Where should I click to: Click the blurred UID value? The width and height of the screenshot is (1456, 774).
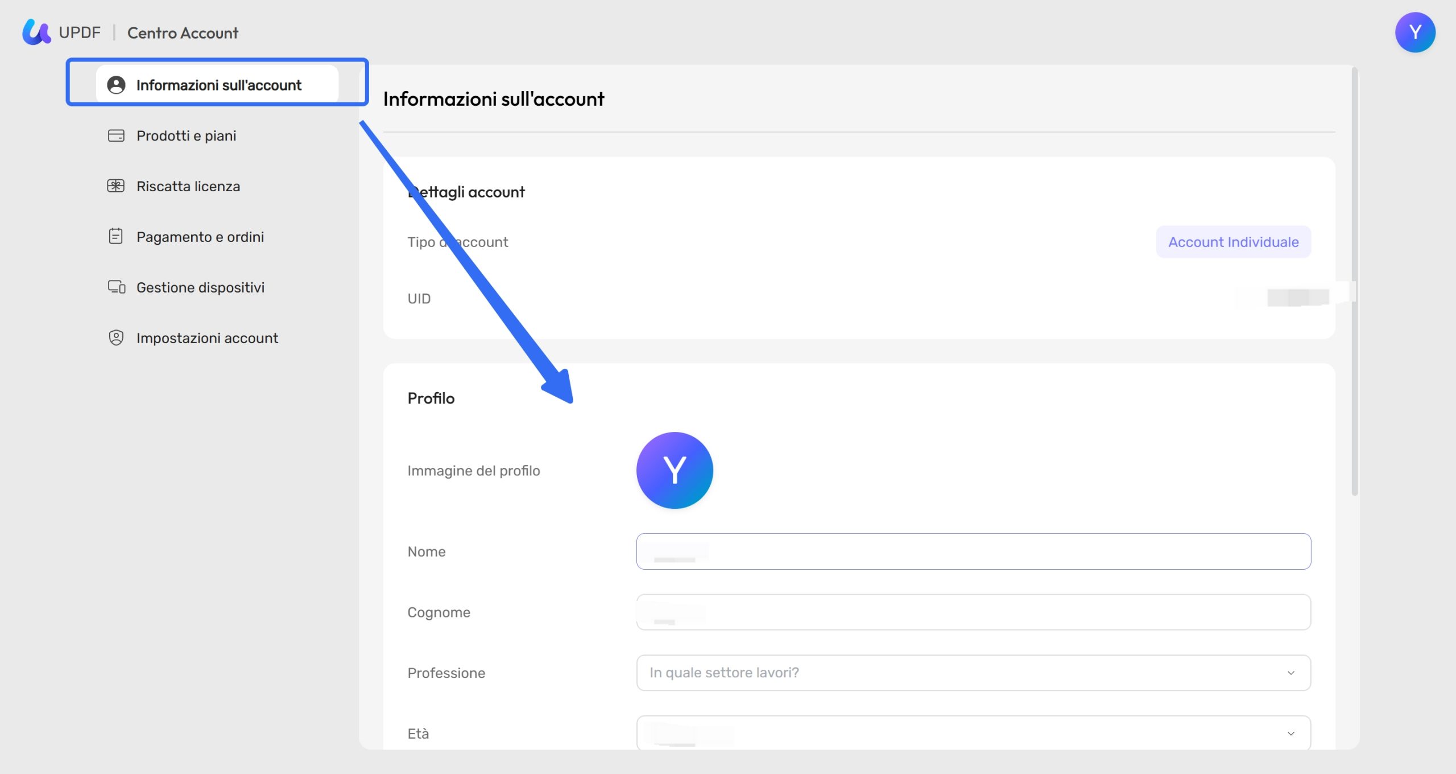[1298, 297]
